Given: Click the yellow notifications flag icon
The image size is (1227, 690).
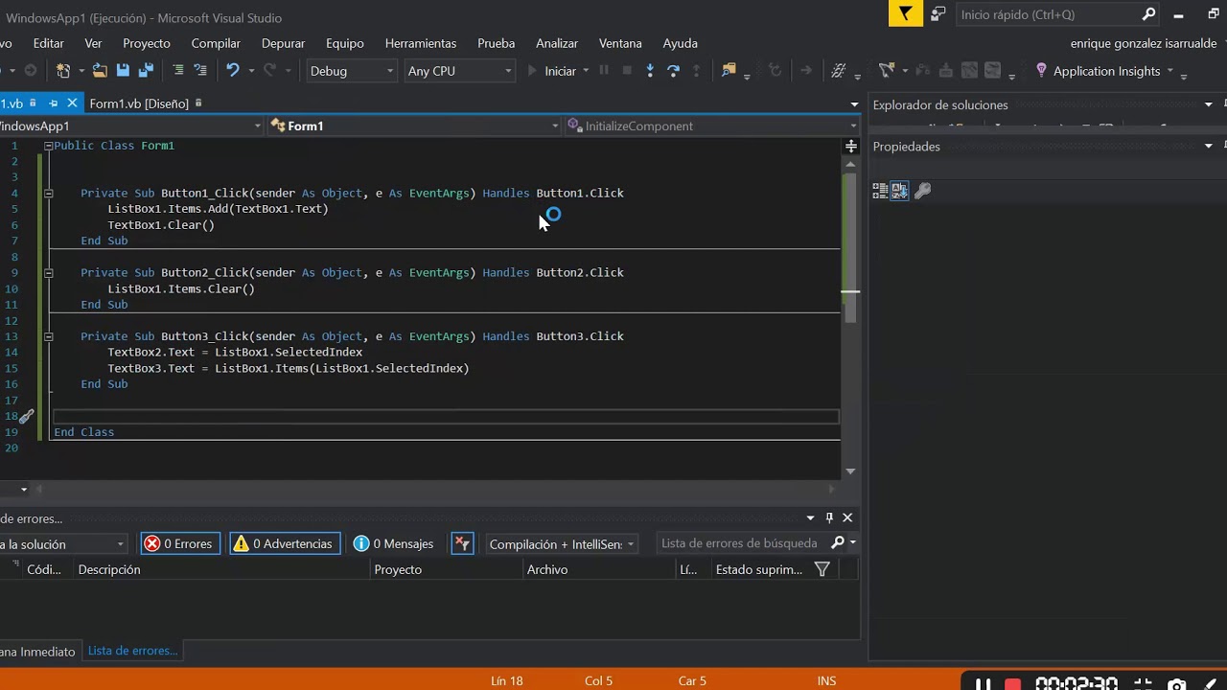Looking at the screenshot, I should tap(905, 14).
